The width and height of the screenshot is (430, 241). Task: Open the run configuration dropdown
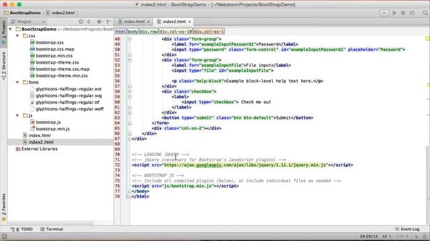[384, 13]
